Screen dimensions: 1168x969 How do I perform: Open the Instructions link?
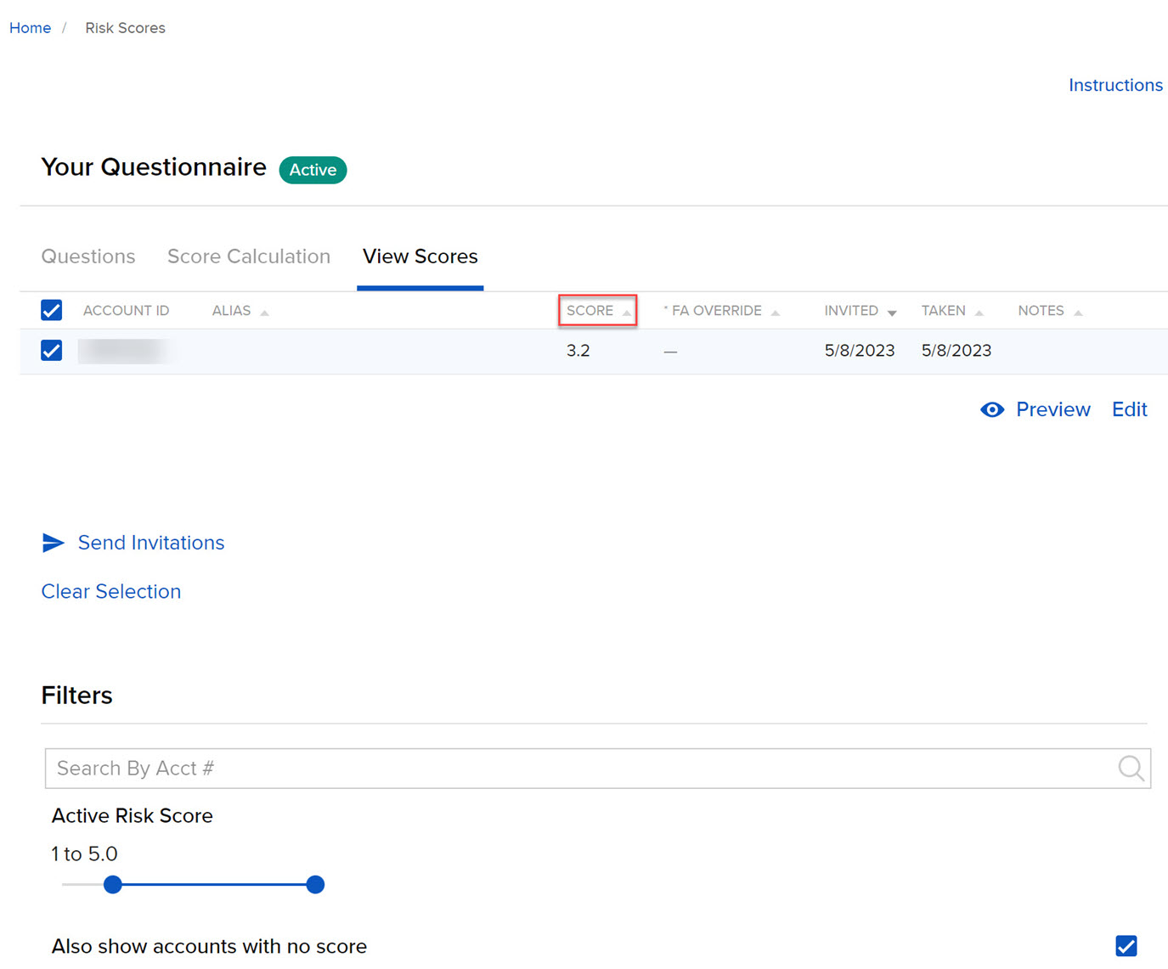(x=1115, y=85)
